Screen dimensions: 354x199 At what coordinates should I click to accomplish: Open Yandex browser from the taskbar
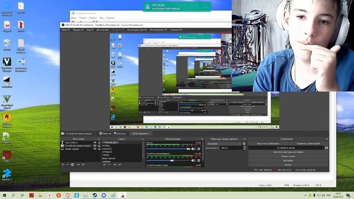[x=49, y=195]
